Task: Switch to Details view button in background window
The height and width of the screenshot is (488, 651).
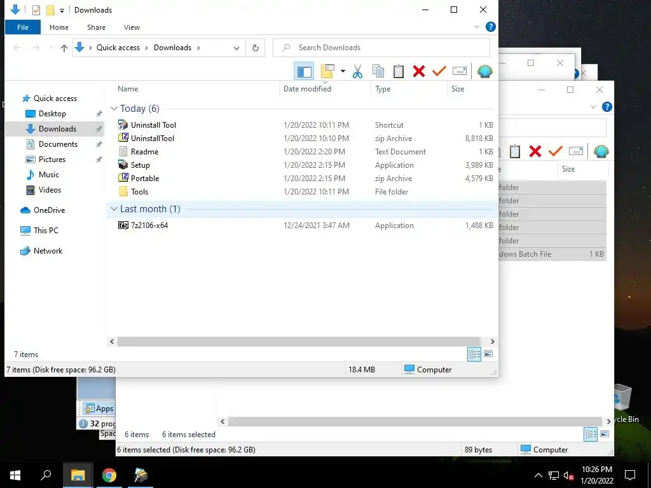Action: (x=591, y=435)
